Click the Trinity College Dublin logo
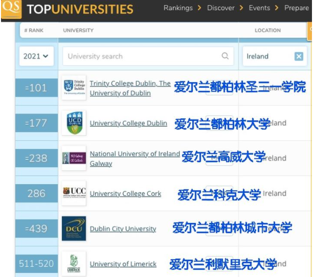This screenshot has height=277, width=313. tap(74, 88)
